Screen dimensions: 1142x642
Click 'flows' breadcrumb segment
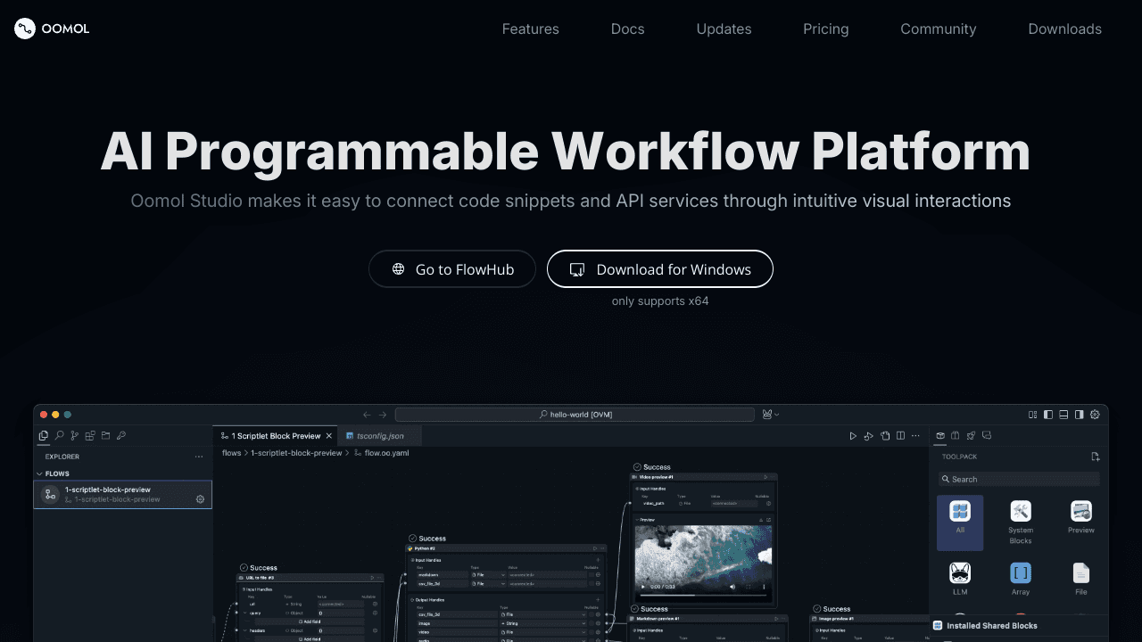click(x=232, y=453)
